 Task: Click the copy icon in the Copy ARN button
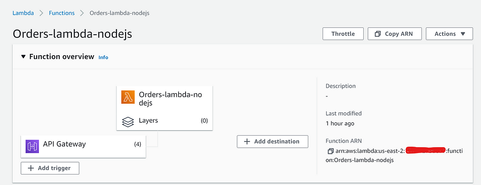tap(378, 34)
